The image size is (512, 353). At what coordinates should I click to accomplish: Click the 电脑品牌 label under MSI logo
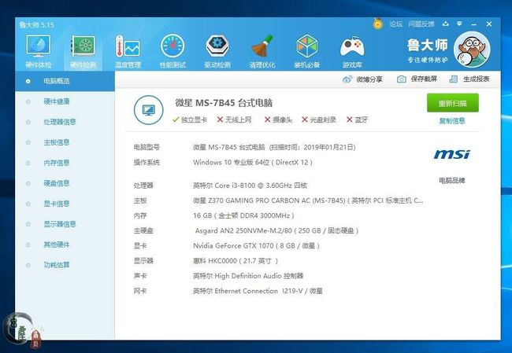[452, 181]
